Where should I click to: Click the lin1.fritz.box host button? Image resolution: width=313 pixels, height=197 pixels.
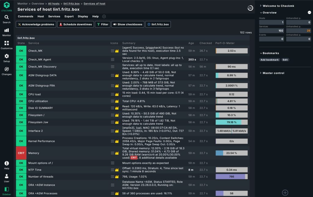[158, 24]
